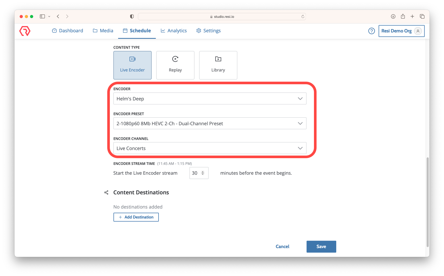444x276 pixels.
Task: Save the scheduled event
Action: (321, 247)
